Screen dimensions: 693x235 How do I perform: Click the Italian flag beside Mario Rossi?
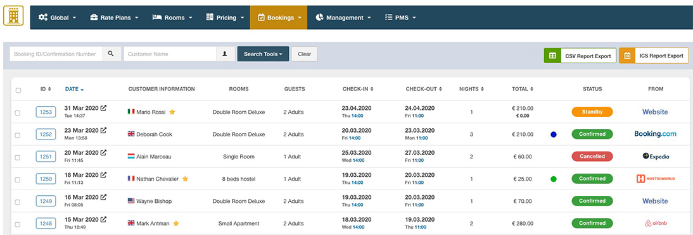click(x=131, y=112)
